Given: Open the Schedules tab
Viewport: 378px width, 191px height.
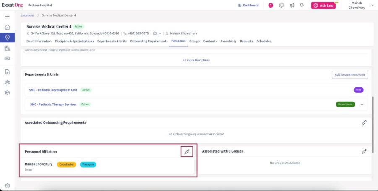Looking at the screenshot, I should pos(264,41).
